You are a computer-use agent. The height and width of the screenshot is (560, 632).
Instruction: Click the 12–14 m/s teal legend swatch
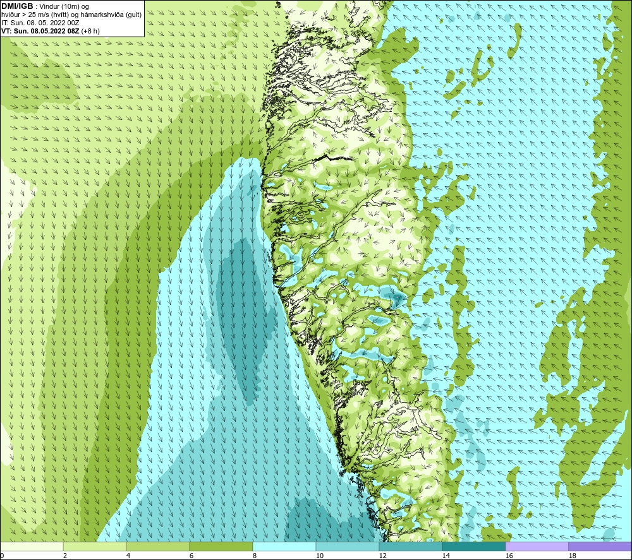(410, 546)
